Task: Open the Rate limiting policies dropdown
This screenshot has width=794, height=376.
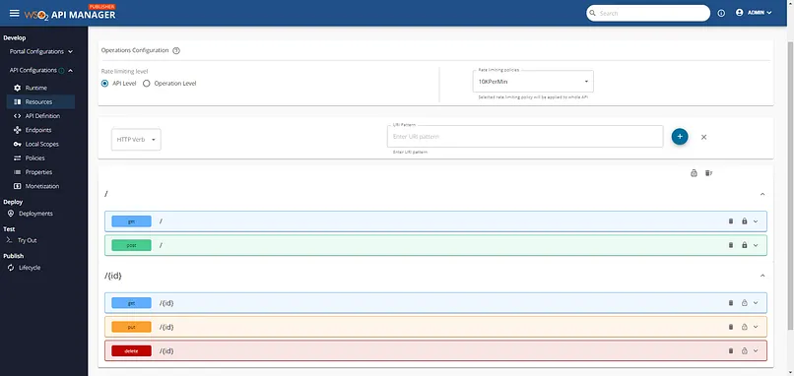Action: click(x=533, y=82)
